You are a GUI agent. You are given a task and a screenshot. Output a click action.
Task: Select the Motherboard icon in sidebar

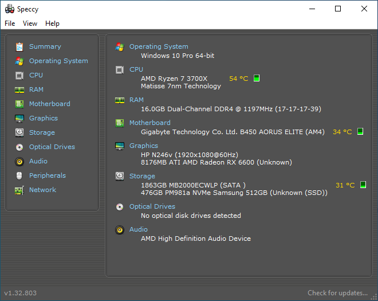tap(19, 104)
